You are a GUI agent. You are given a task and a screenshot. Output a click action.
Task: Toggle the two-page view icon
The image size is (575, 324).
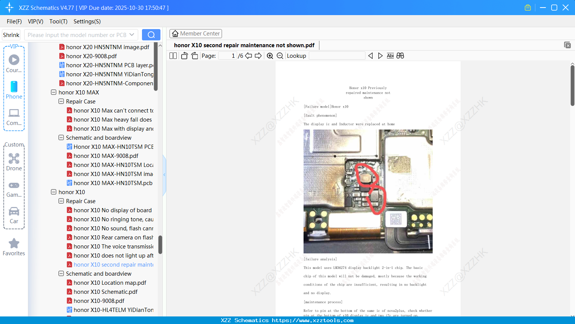click(173, 56)
